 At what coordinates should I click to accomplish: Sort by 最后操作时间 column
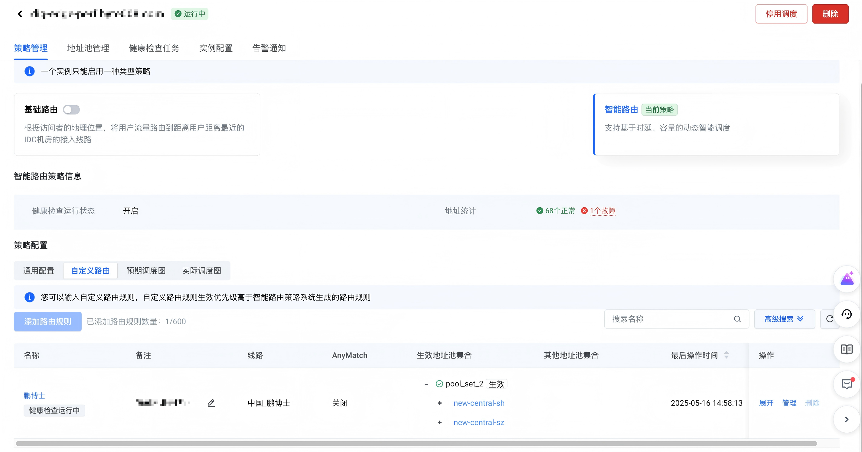(726, 355)
